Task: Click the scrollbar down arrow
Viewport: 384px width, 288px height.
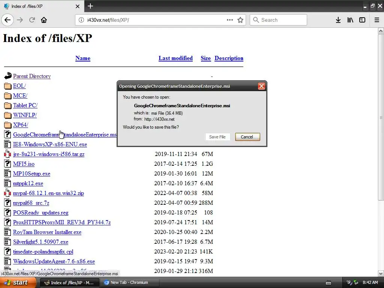Action: pos(381,273)
